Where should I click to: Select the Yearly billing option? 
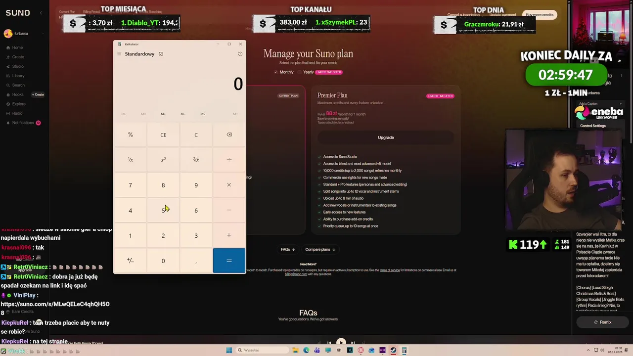point(305,72)
